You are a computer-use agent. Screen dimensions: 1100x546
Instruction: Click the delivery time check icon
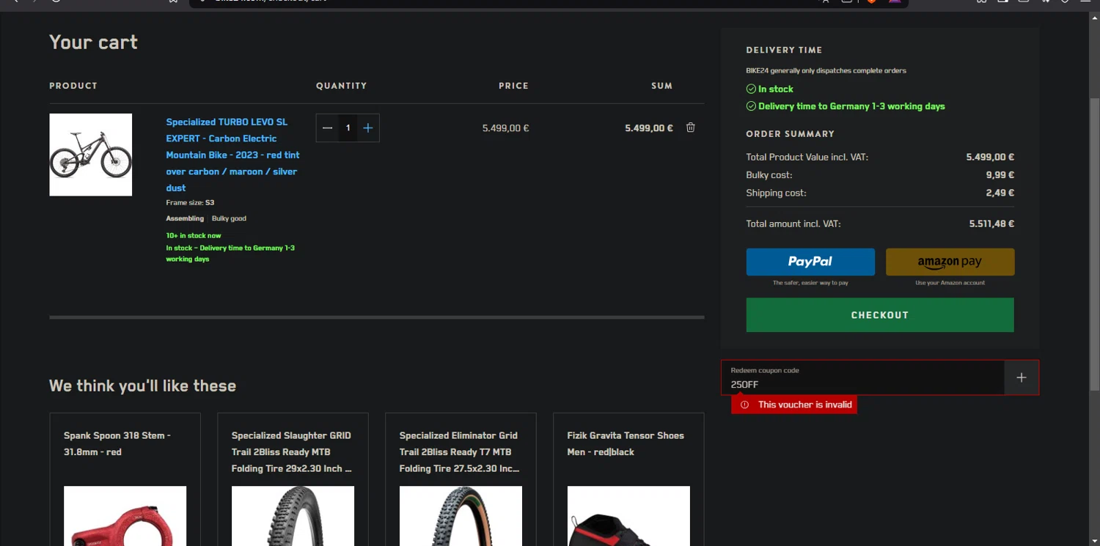coord(751,106)
